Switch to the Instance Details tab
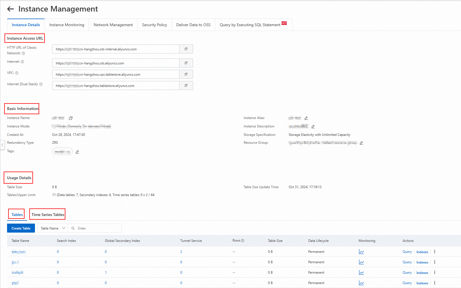 [x=26, y=25]
